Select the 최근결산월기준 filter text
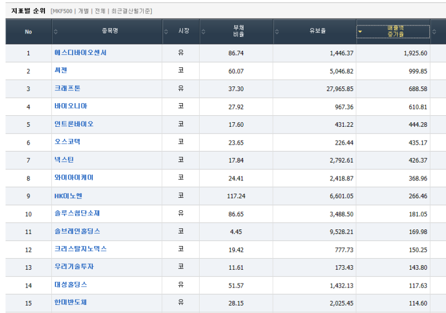The height and width of the screenshot is (313, 446). point(130,11)
